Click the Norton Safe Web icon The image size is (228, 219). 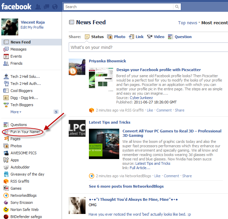click(6, 210)
